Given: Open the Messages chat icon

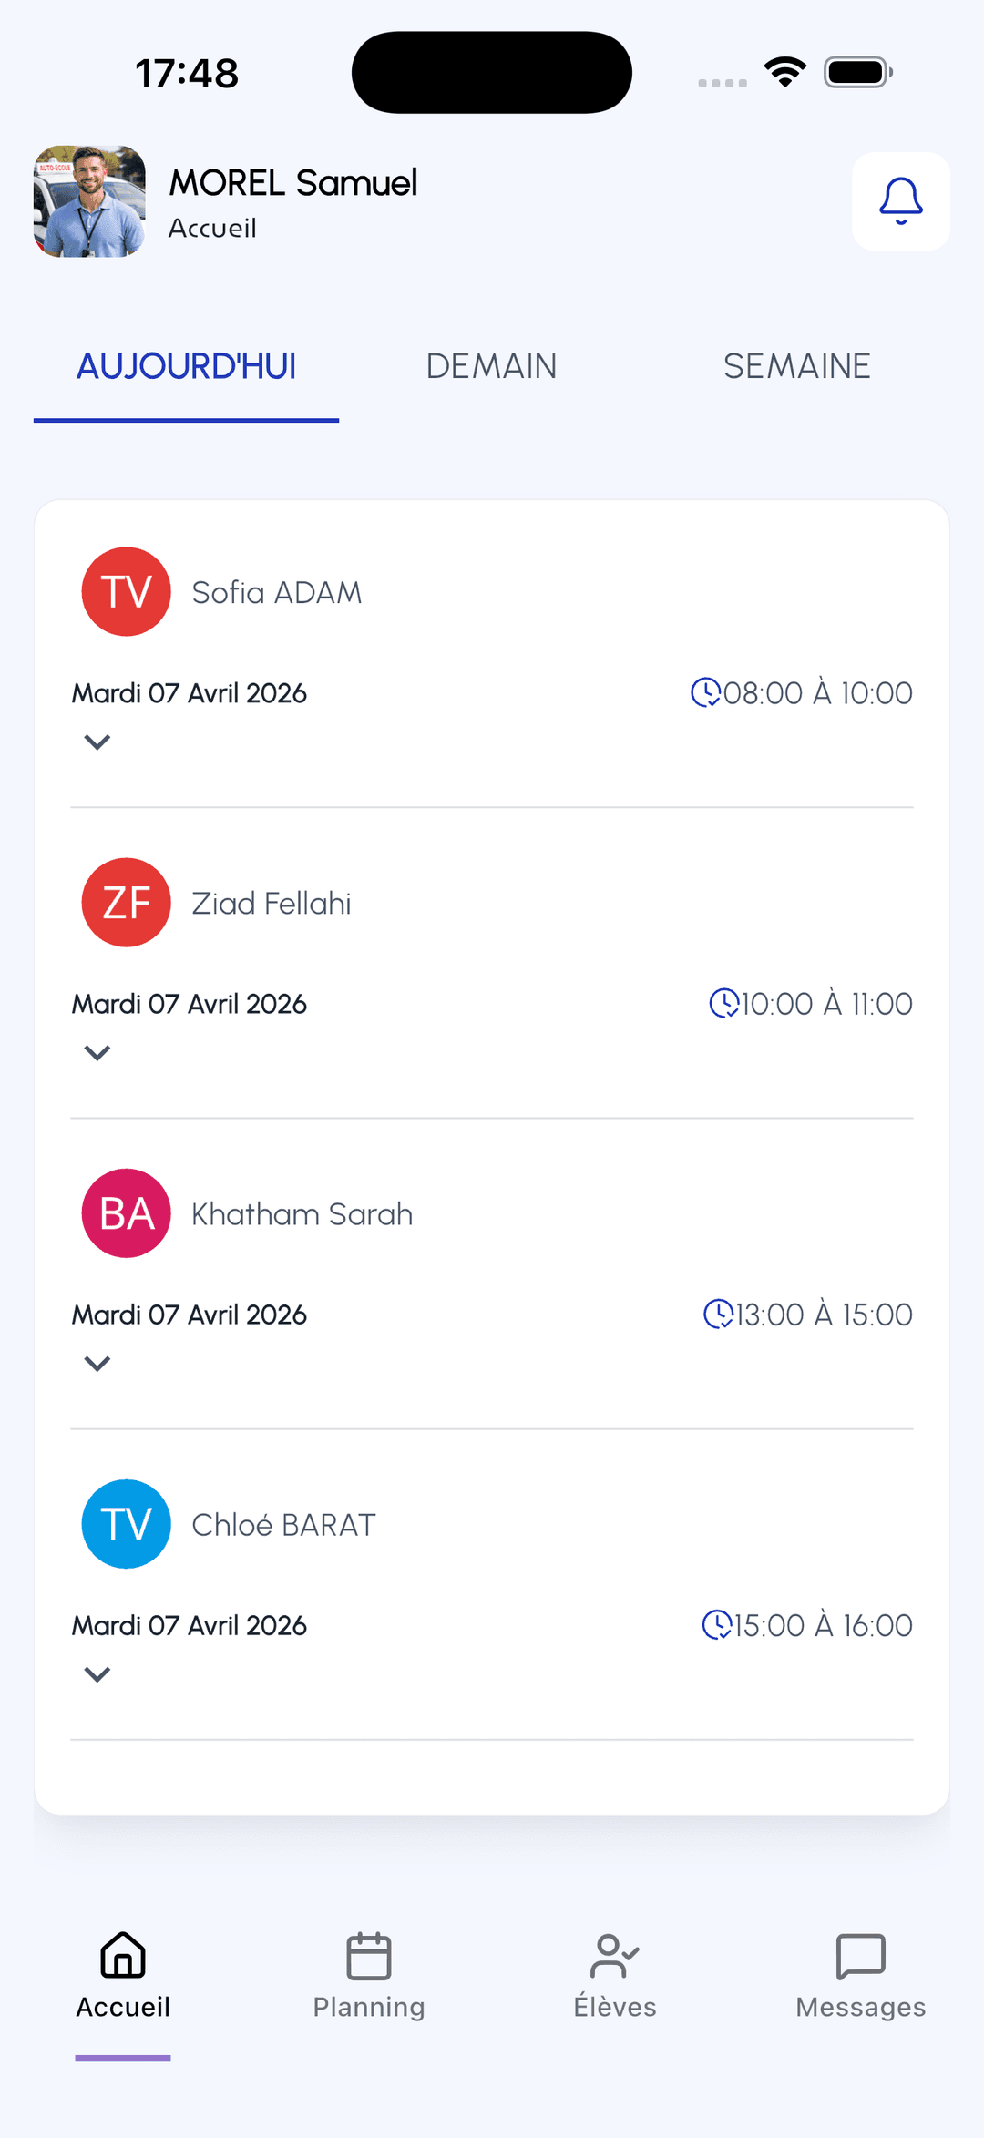Looking at the screenshot, I should point(860,1955).
